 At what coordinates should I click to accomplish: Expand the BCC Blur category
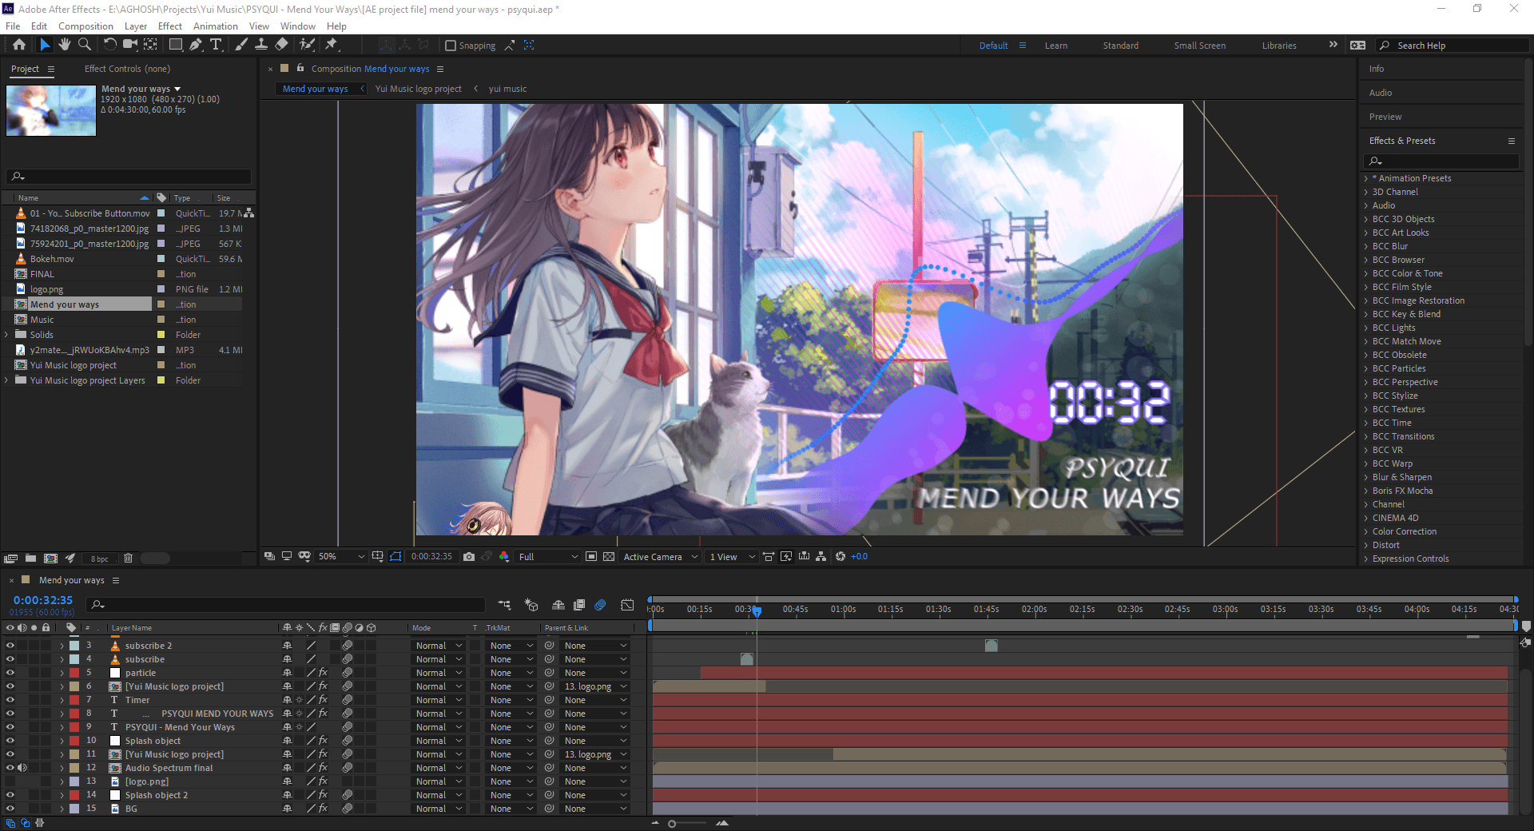pyautogui.click(x=1366, y=246)
